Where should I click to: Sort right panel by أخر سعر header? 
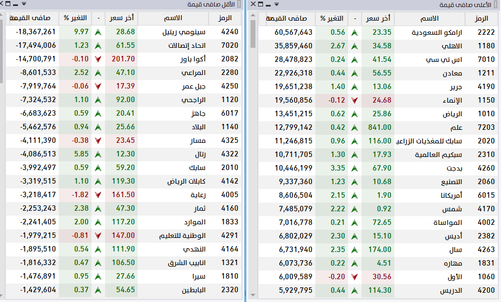(x=378, y=18)
